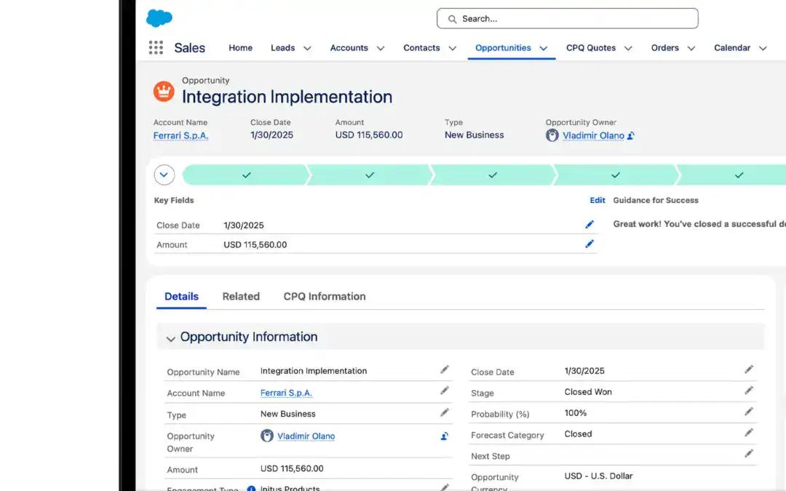Edit the Stage field pencil icon
This screenshot has width=786, height=491.
(x=749, y=391)
